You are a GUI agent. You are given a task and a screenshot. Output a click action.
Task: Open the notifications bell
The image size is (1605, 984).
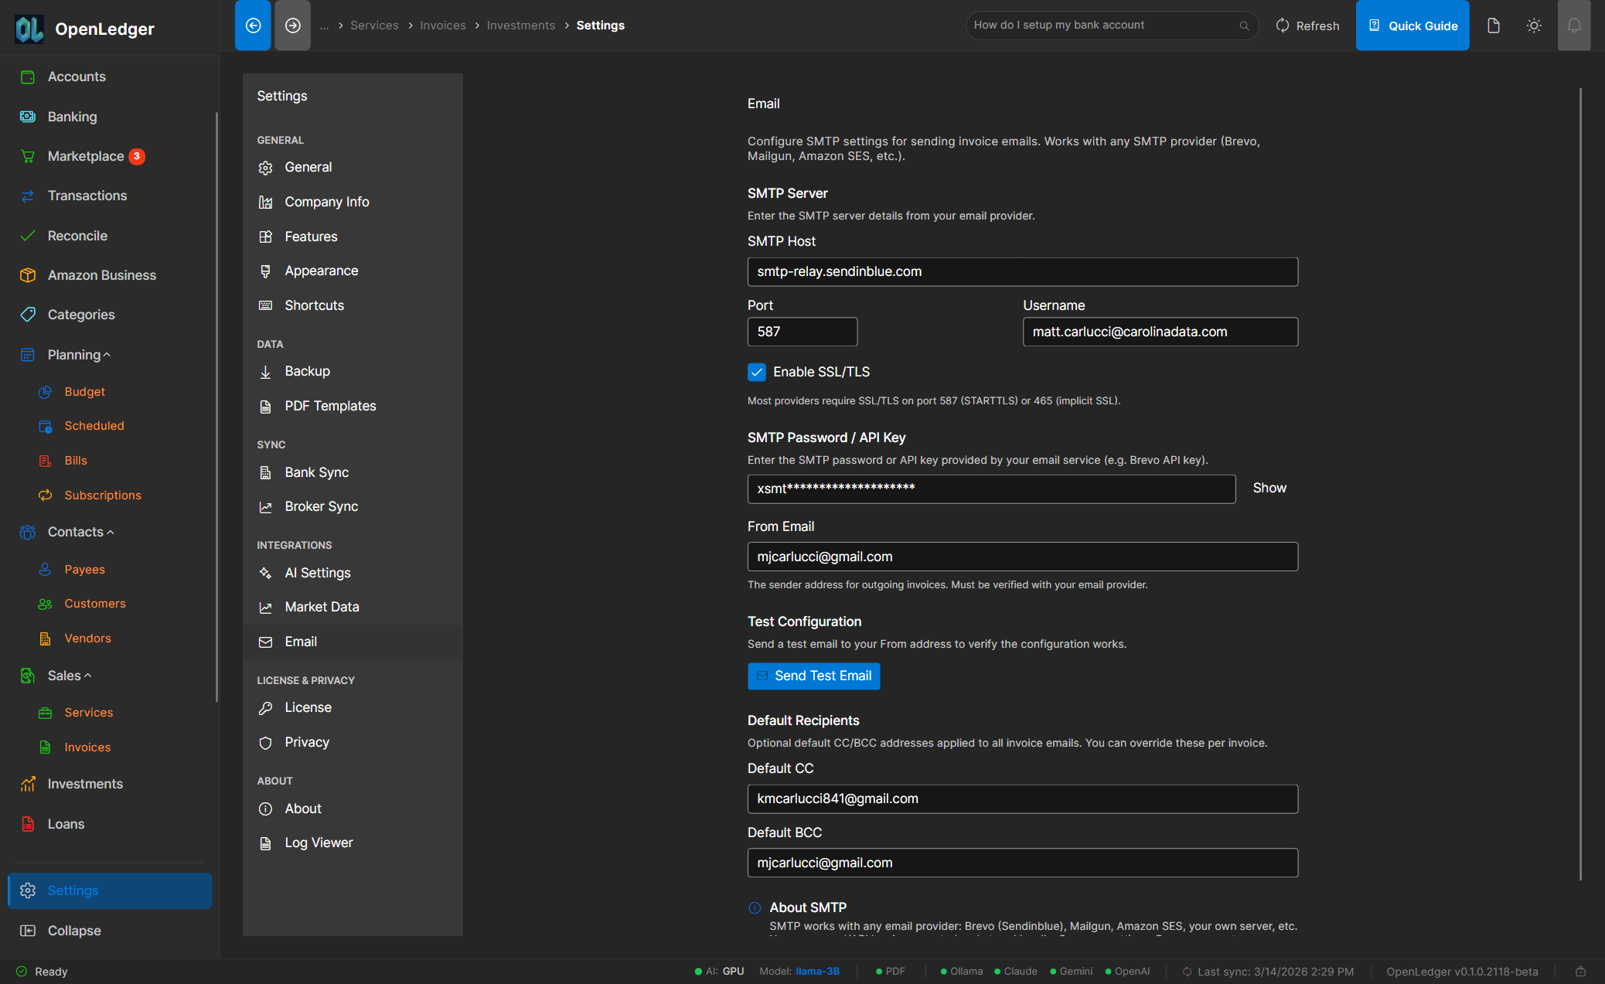[1575, 25]
